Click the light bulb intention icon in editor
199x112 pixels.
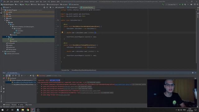click(x=62, y=32)
